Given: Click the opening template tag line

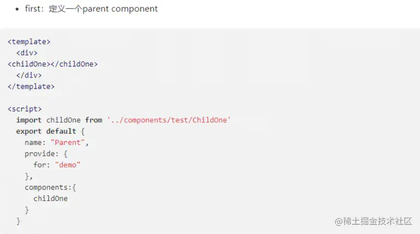Looking at the screenshot, I should pos(29,42).
